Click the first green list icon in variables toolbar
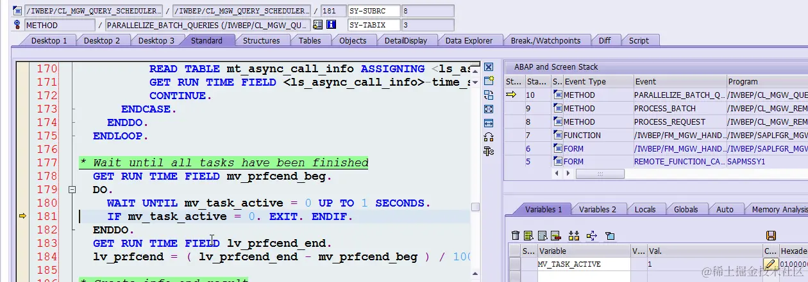The width and height of the screenshot is (808, 282). coord(528,236)
